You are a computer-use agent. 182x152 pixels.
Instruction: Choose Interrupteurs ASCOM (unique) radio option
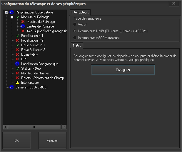[x=75, y=38]
